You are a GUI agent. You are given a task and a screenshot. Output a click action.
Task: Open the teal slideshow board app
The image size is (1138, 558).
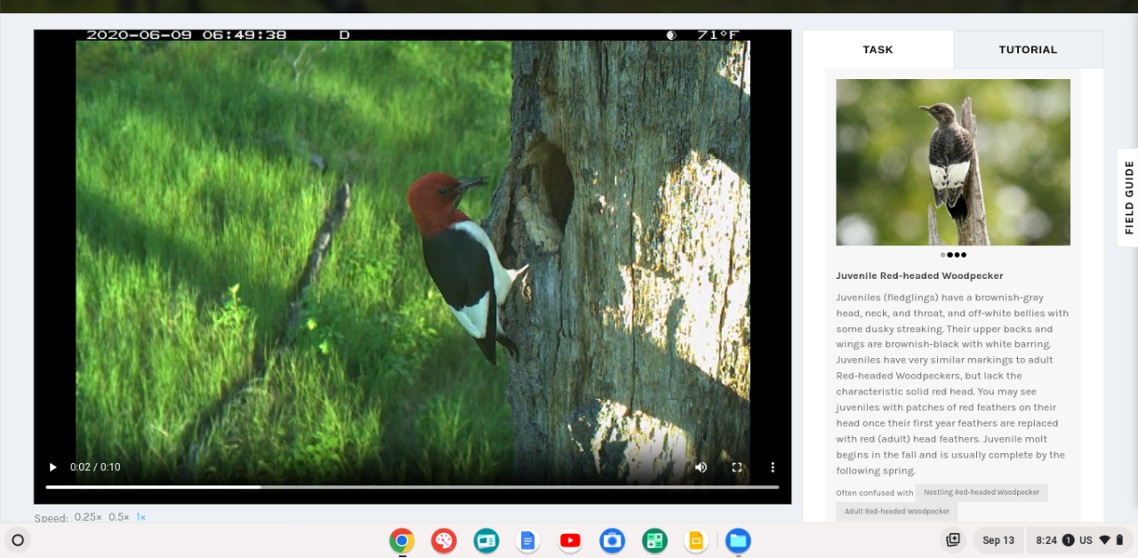point(486,540)
